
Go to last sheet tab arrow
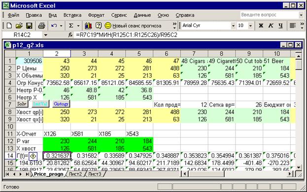pyautogui.click(x=28, y=174)
